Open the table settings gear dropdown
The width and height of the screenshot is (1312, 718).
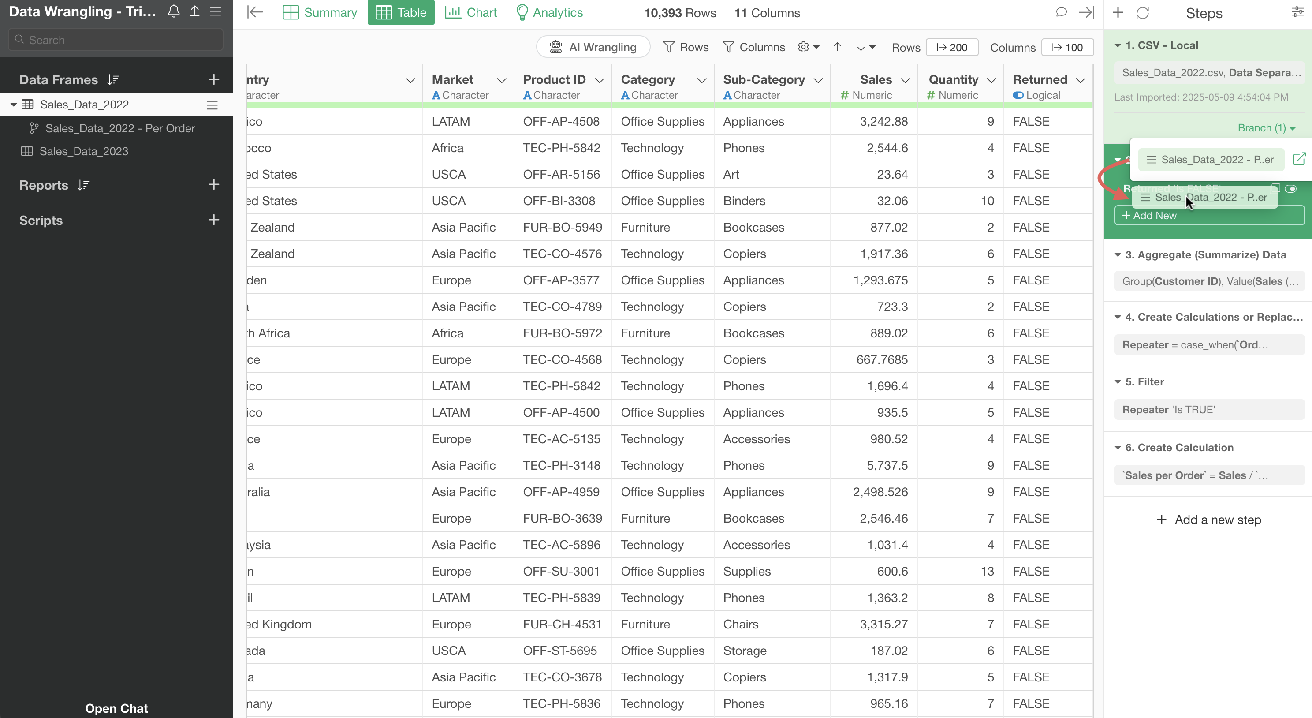(808, 47)
